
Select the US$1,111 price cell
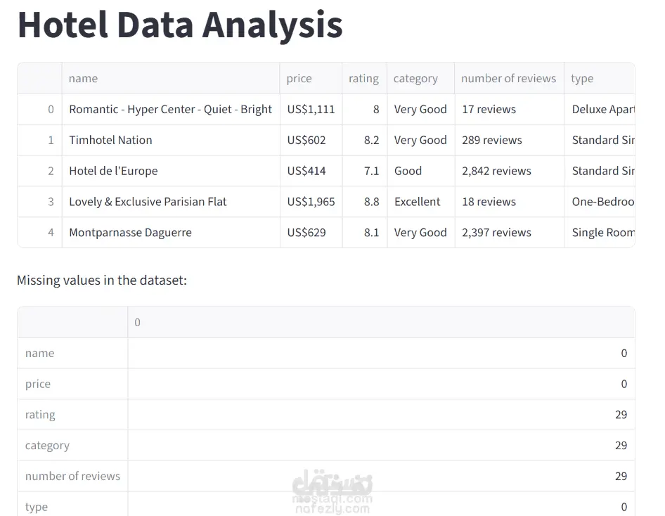(x=311, y=110)
